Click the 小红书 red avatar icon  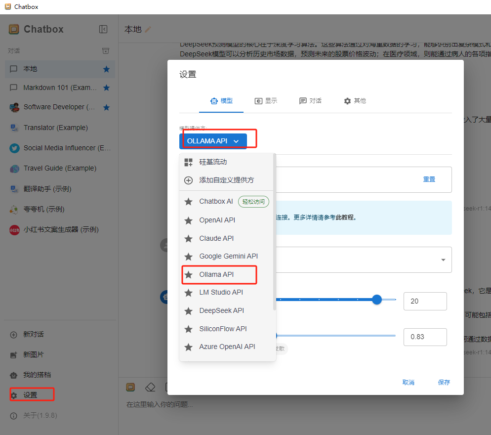coord(14,230)
